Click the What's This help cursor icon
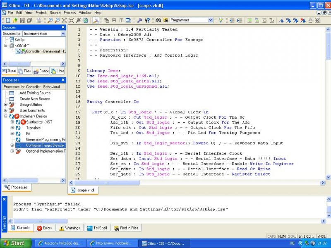The height and width of the screenshot is (248, 331). click(147, 20)
